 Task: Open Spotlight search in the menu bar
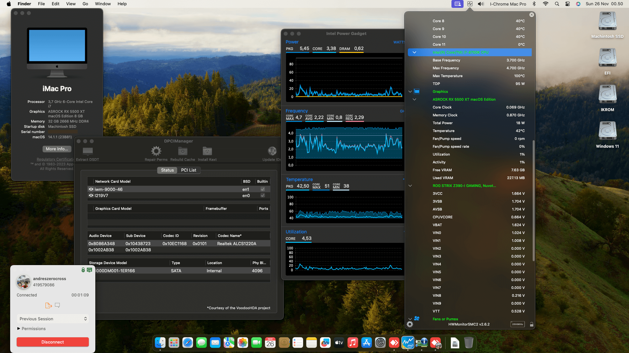[x=557, y=4]
